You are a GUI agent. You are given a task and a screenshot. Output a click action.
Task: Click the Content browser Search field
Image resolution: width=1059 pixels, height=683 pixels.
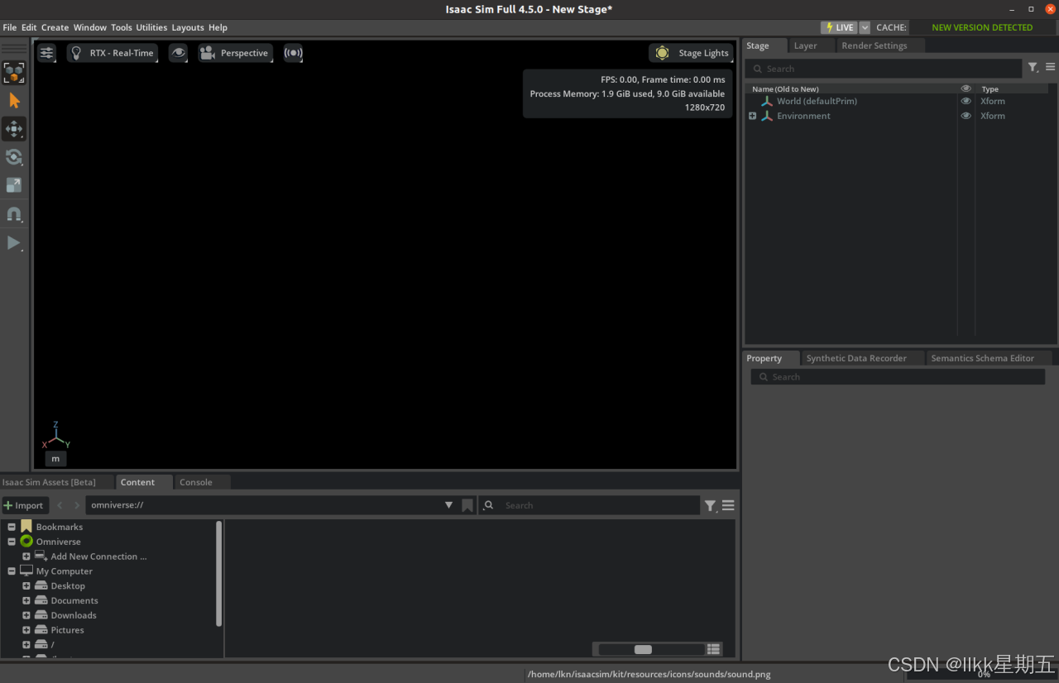(590, 505)
